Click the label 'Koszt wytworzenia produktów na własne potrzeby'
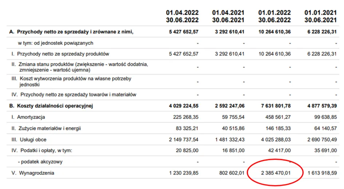Viewport: 344px width, 189px height. pyautogui.click(x=75, y=79)
